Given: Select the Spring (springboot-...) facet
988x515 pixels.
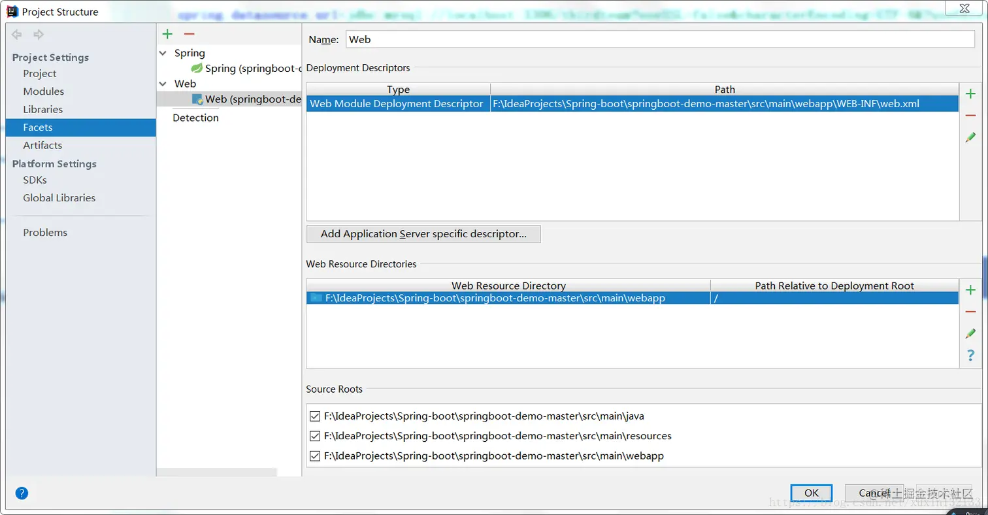Looking at the screenshot, I should (246, 68).
